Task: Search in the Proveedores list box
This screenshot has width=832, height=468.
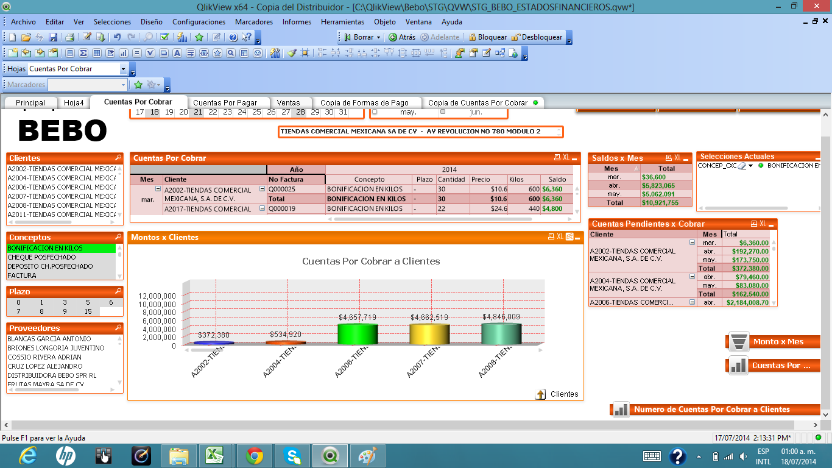Action: point(118,328)
